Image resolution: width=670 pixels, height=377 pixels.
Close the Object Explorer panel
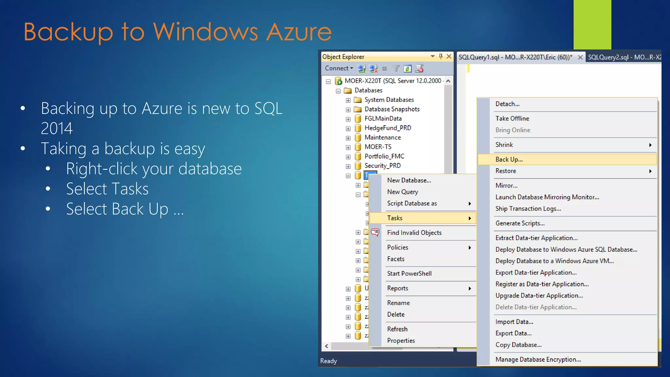[x=449, y=56]
